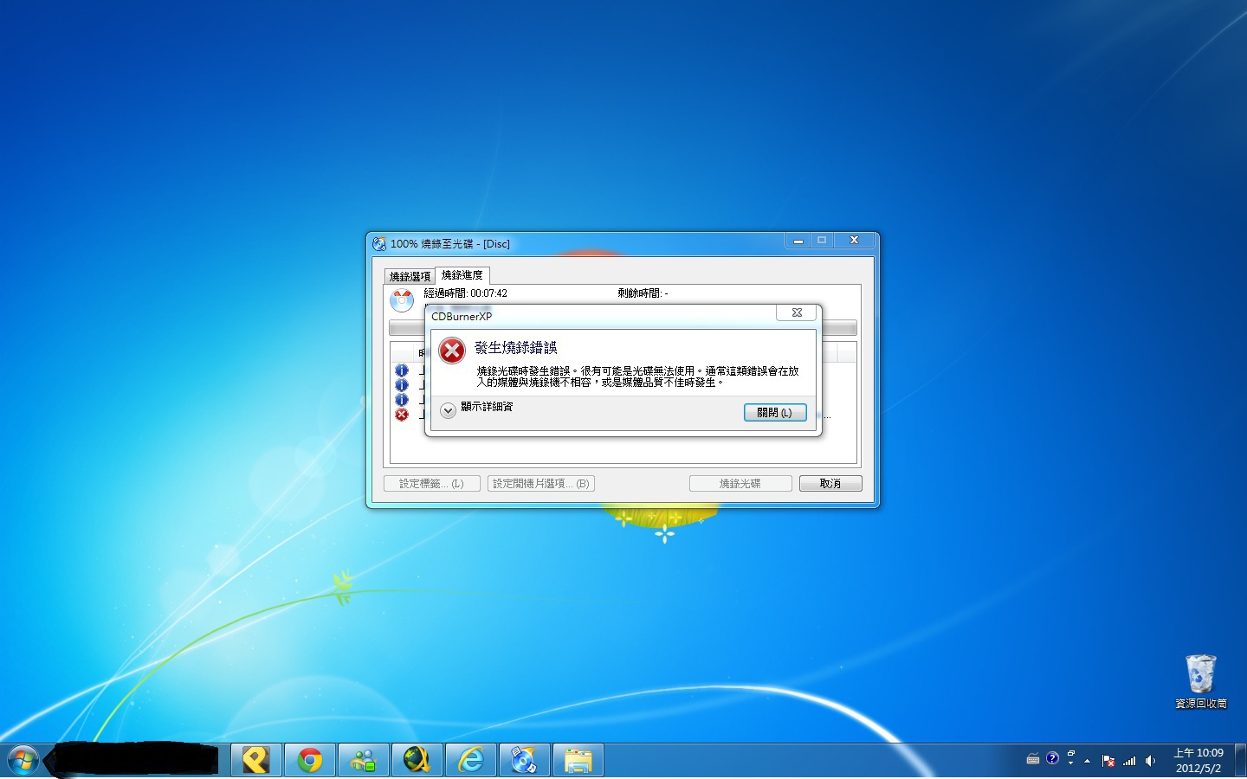This screenshot has width=1247, height=779.
Task: Click the yellow P application taskbar icon
Action: [255, 761]
